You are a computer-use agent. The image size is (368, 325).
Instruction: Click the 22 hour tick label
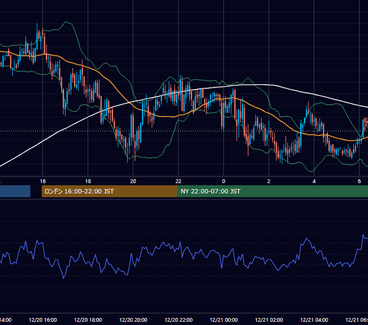(x=179, y=181)
